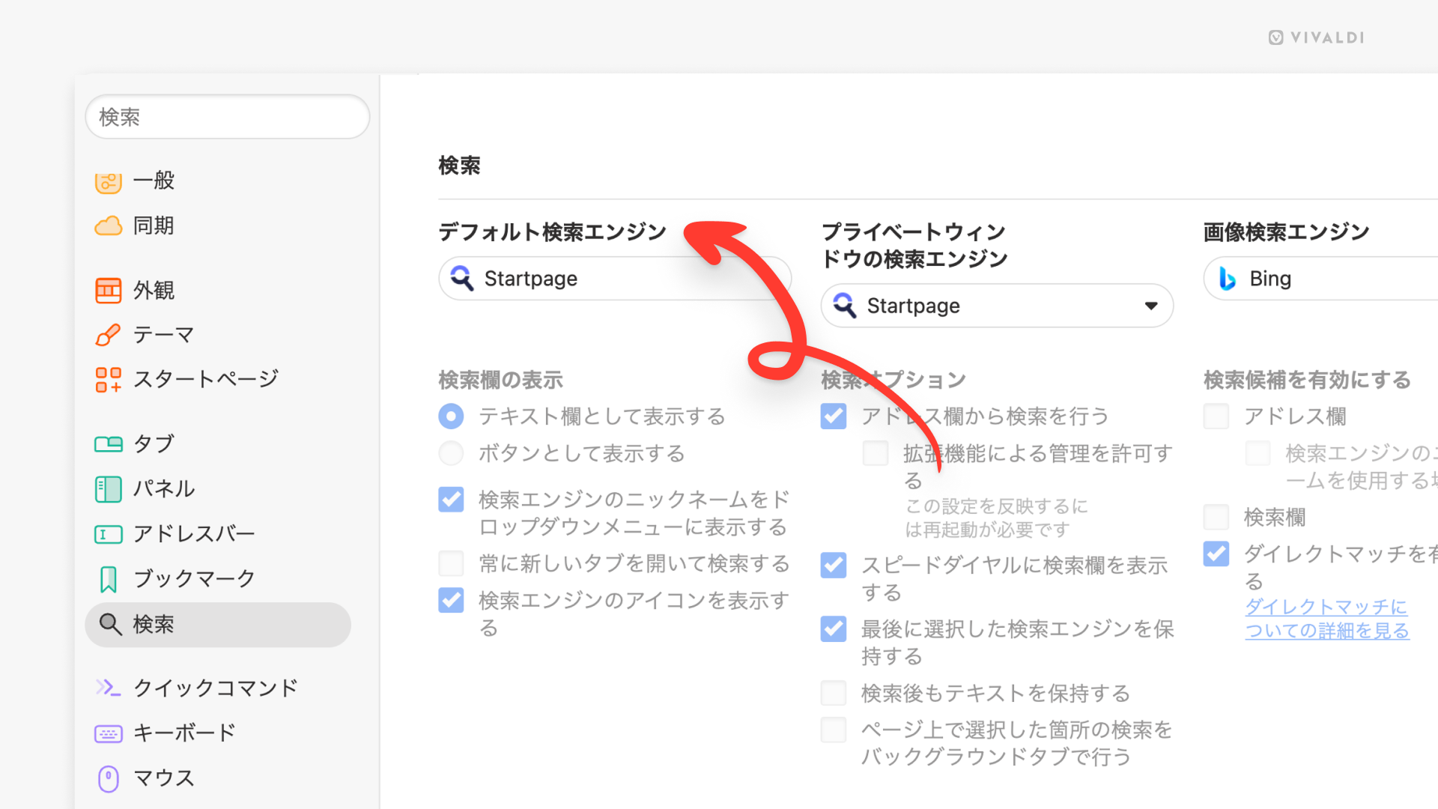This screenshot has height=809, width=1438.
Task: Click the パネル icon in the sidebar
Action: 109,489
